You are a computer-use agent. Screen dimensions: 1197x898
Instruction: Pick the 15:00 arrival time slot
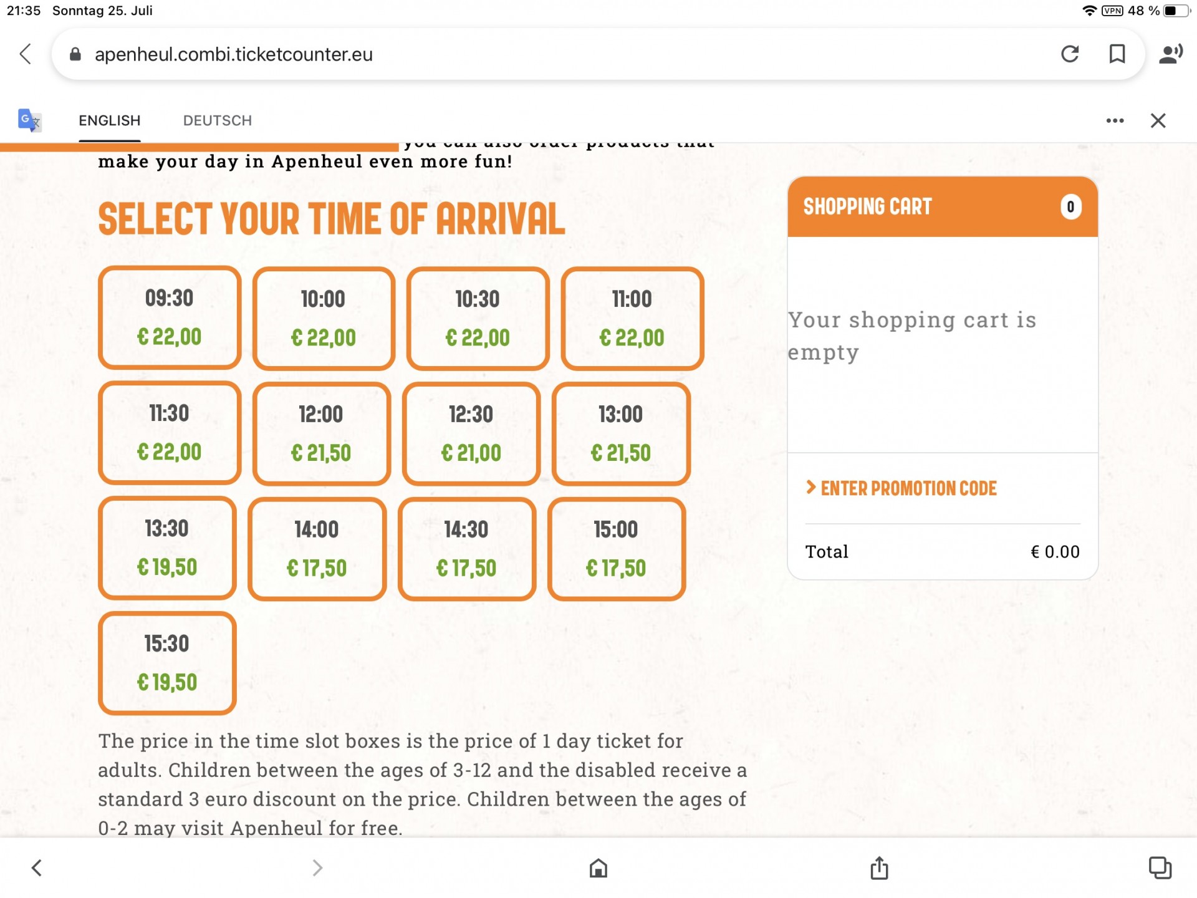pyautogui.click(x=616, y=549)
